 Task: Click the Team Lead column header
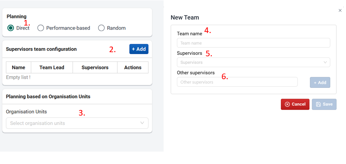pyautogui.click(x=52, y=67)
